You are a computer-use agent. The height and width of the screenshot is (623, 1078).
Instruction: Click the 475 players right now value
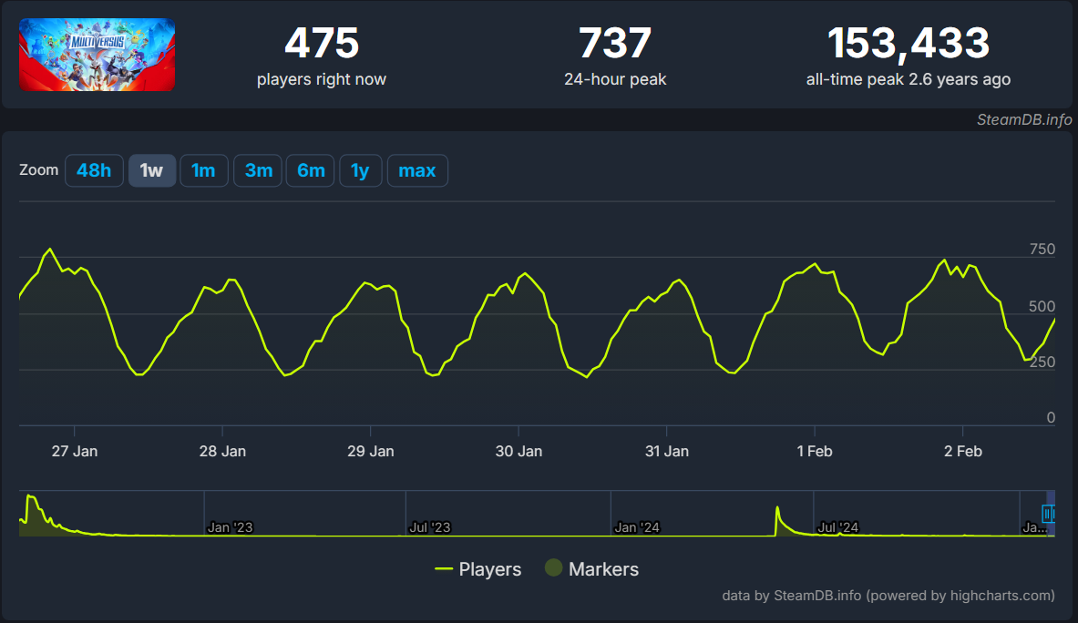(322, 43)
